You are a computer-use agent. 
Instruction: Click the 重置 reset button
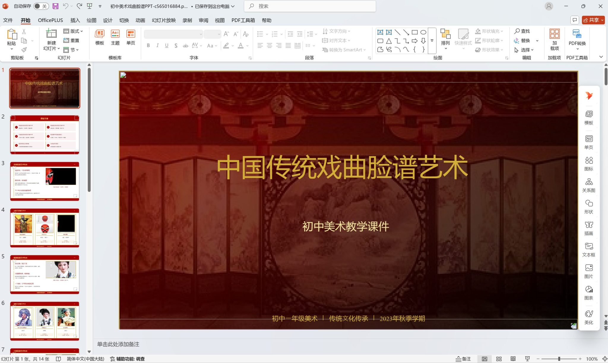click(72, 40)
